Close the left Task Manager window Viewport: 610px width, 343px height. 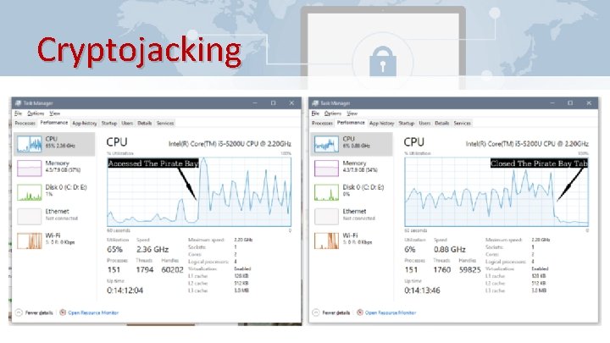[x=291, y=103]
